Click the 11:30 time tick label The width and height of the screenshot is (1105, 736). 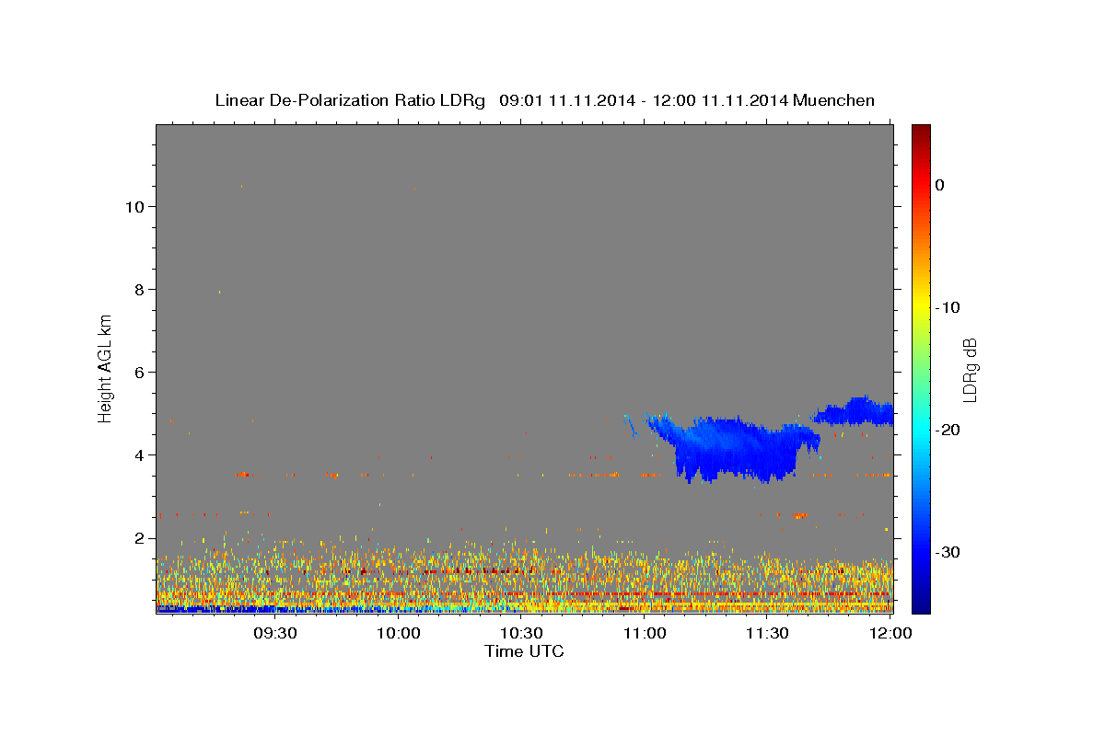click(x=767, y=633)
